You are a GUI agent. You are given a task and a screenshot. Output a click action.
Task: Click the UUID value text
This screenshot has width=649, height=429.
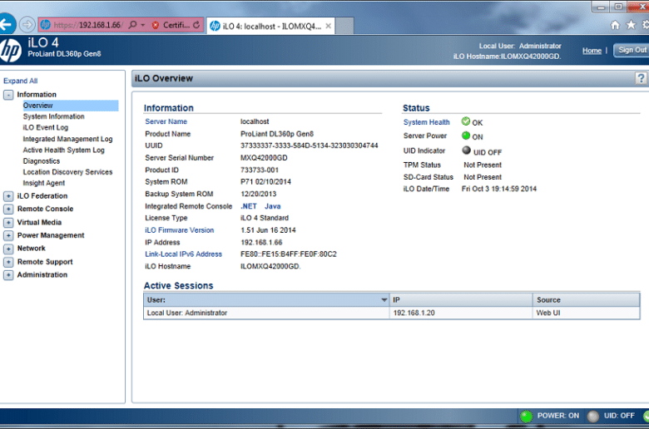point(310,145)
